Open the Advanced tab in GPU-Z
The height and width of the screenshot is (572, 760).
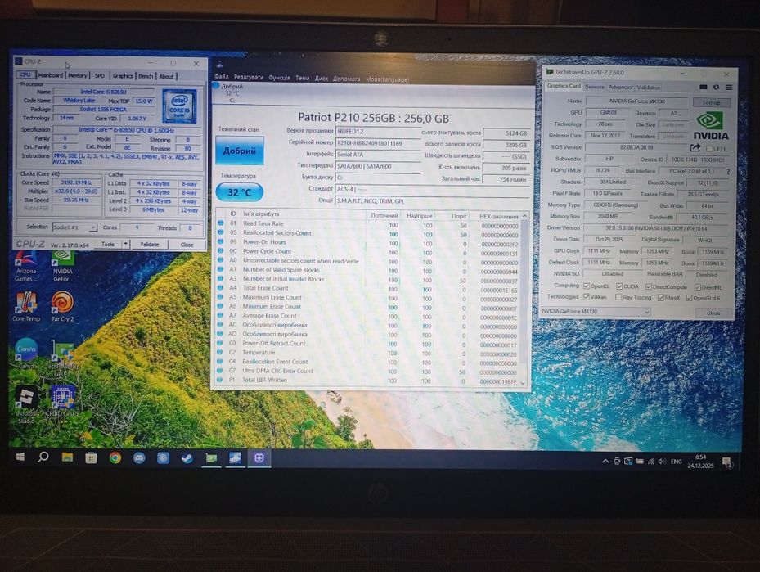(x=620, y=88)
